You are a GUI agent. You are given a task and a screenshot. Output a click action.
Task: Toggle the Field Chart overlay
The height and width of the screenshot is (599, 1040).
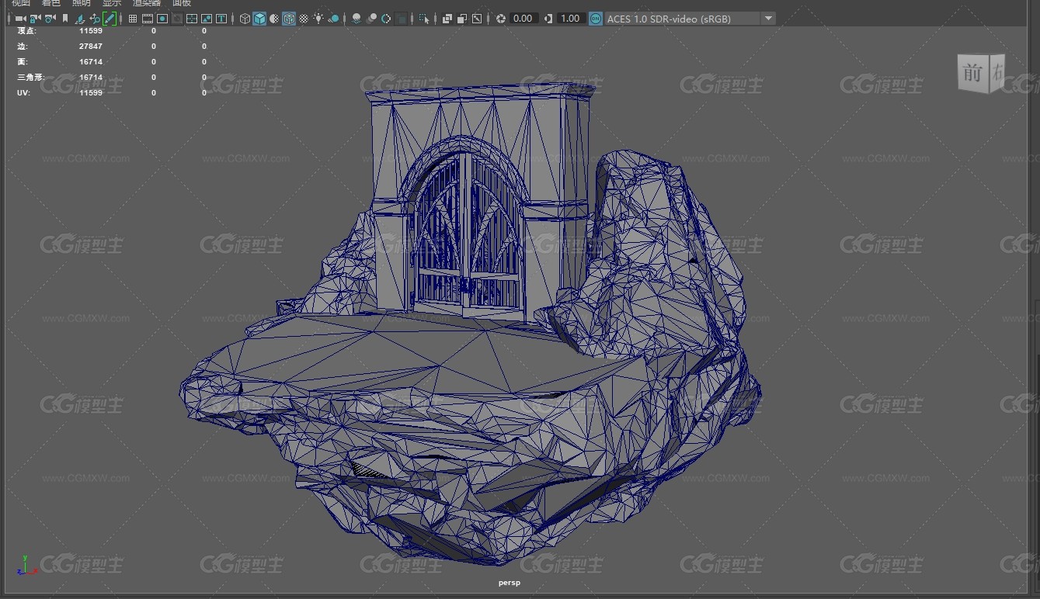point(192,19)
